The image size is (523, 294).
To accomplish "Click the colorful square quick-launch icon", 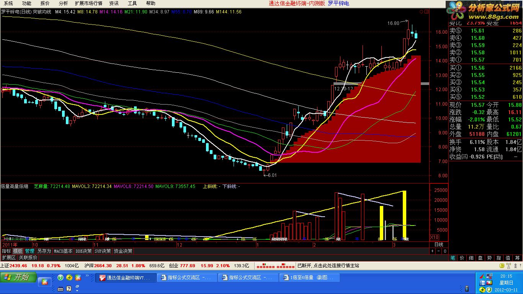I will [78, 278].
